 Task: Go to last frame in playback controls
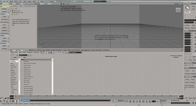143,101
